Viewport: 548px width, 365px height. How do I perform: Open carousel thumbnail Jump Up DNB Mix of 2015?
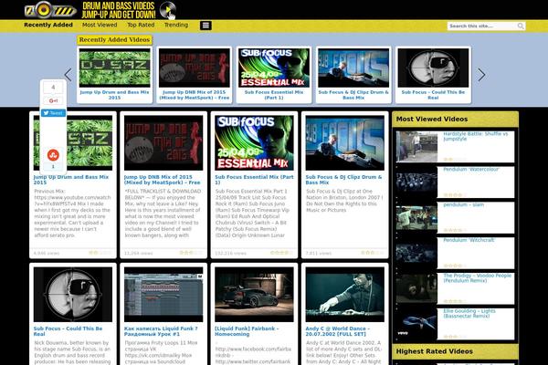click(195, 68)
